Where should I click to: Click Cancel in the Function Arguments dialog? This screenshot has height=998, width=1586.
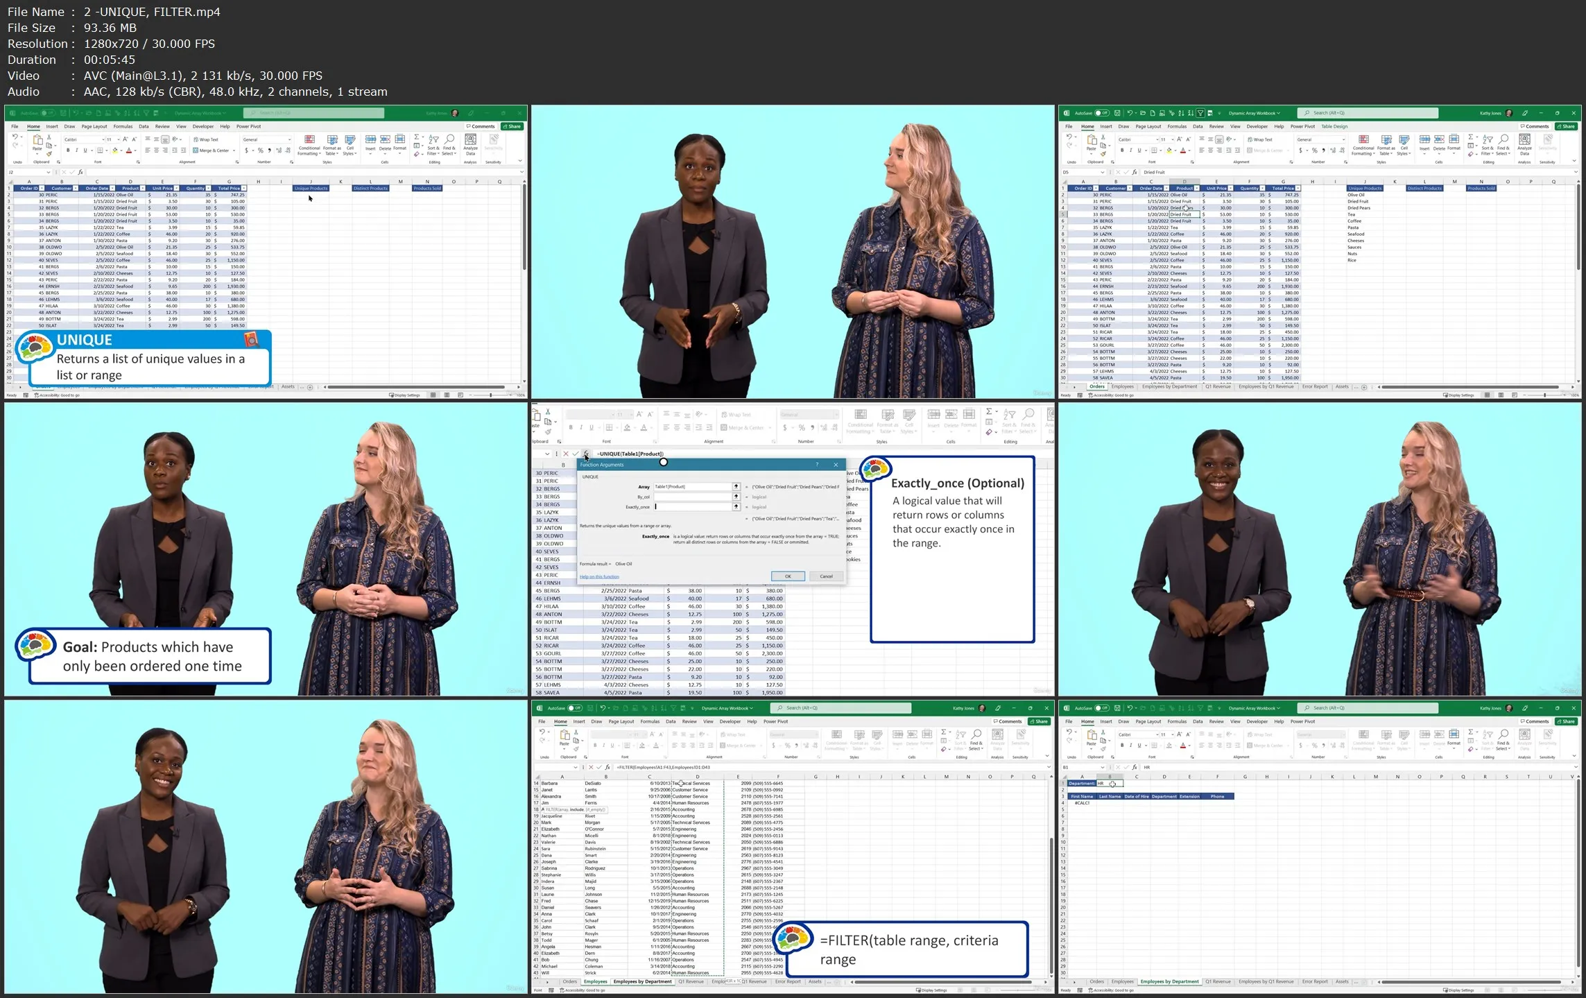(826, 576)
